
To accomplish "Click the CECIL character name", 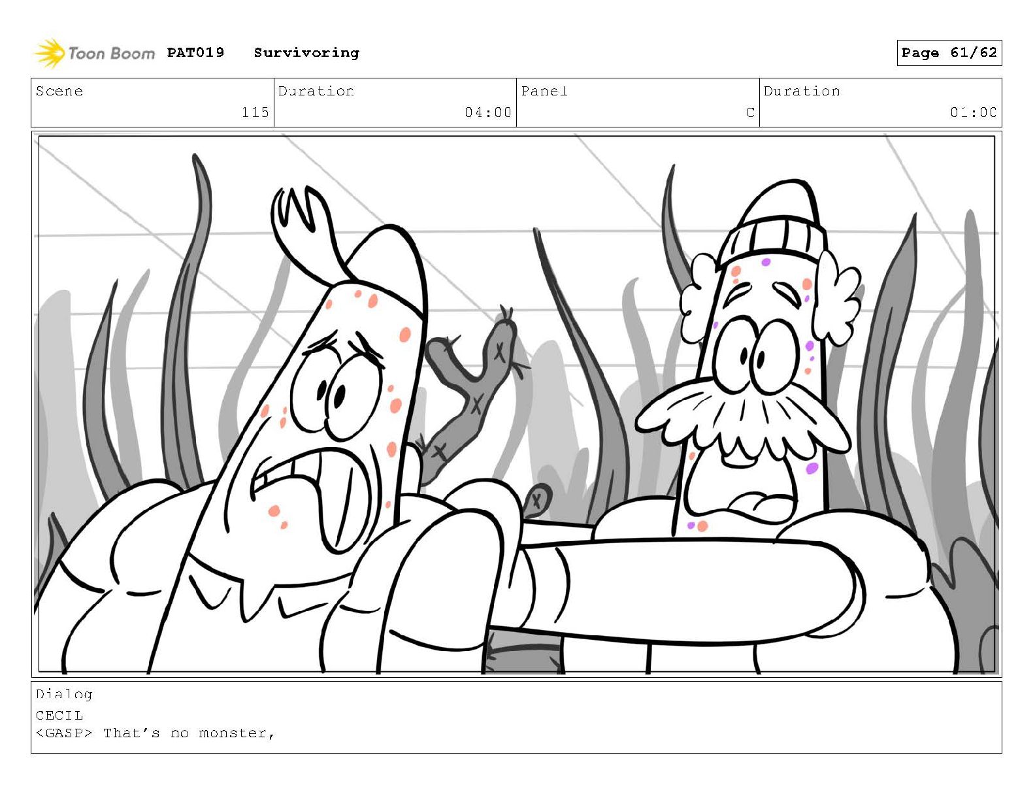I will tap(59, 715).
